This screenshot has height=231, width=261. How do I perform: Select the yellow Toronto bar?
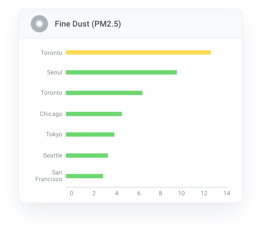(138, 52)
